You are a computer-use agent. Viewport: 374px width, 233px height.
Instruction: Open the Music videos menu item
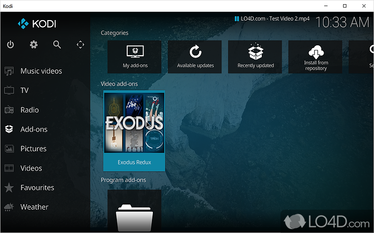(41, 71)
